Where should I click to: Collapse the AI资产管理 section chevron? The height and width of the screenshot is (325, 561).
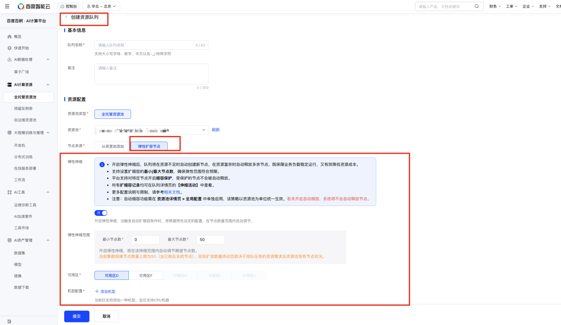(48, 240)
